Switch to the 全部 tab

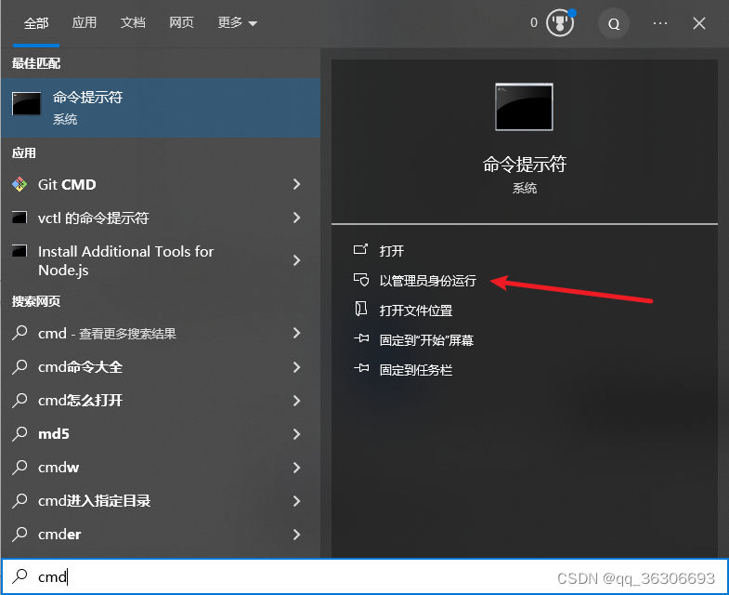(x=36, y=23)
